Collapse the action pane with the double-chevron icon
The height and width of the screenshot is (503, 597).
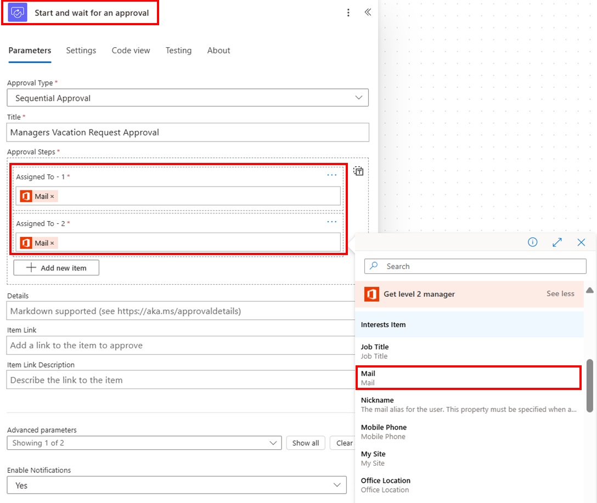pyautogui.click(x=368, y=12)
